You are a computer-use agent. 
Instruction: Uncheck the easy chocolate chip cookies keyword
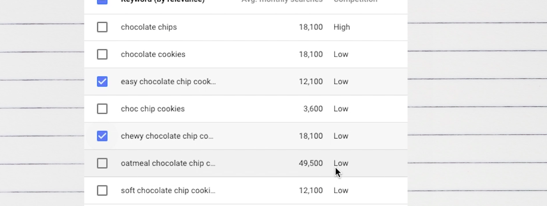coord(102,81)
